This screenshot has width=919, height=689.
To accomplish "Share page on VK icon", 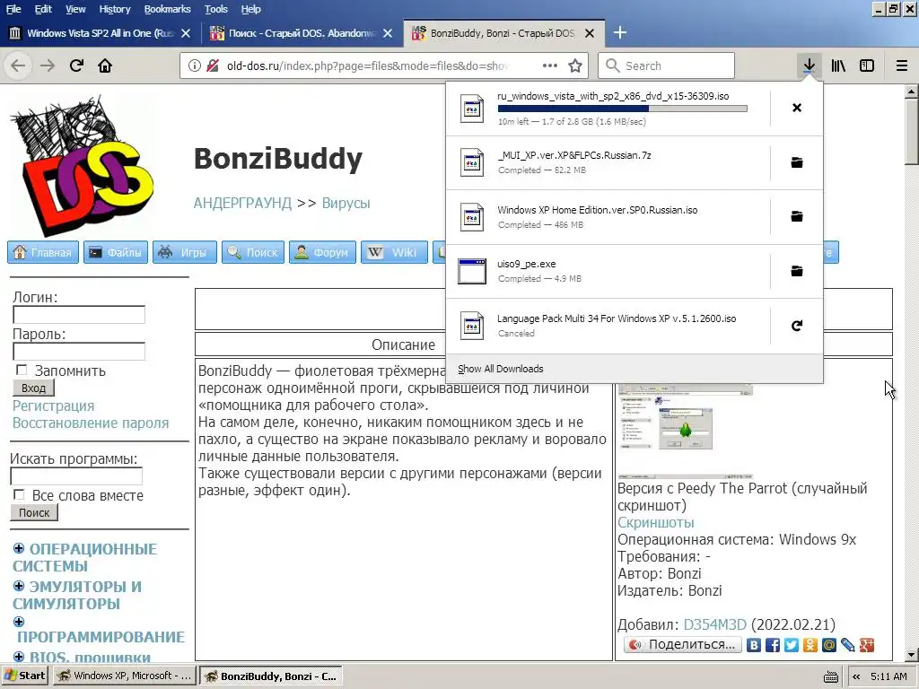I will coord(754,645).
